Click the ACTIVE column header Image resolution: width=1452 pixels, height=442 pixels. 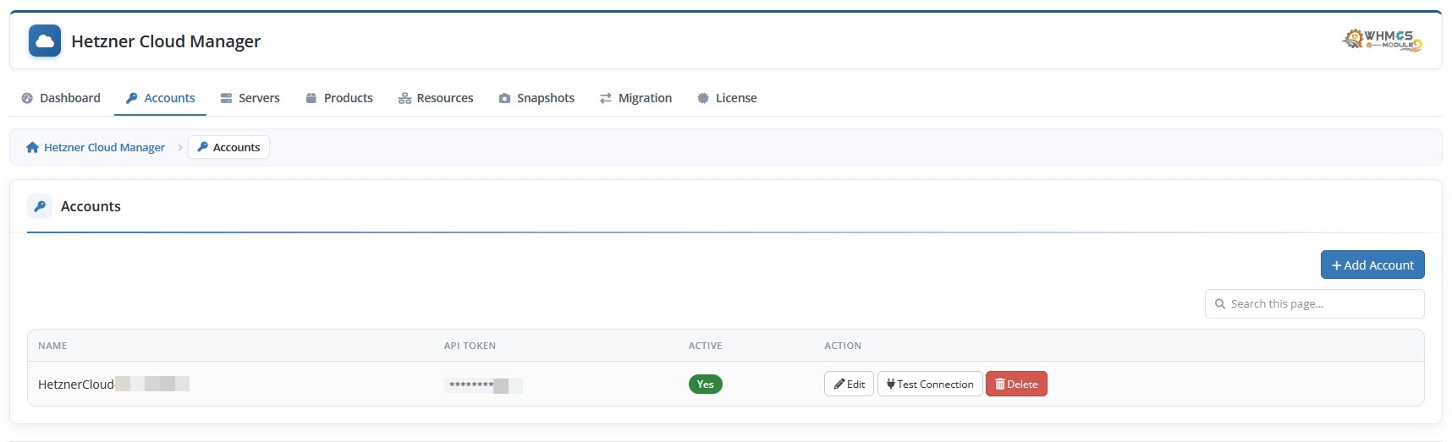click(705, 346)
